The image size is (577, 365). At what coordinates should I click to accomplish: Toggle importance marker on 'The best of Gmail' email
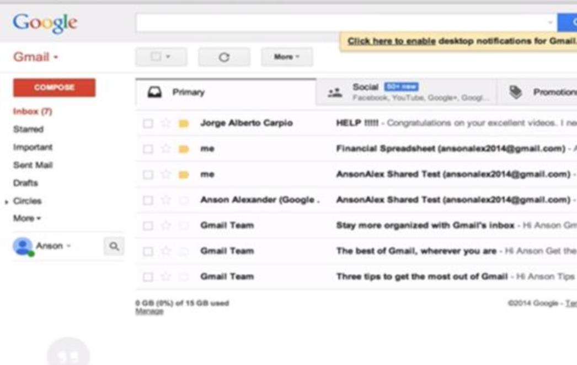click(184, 251)
